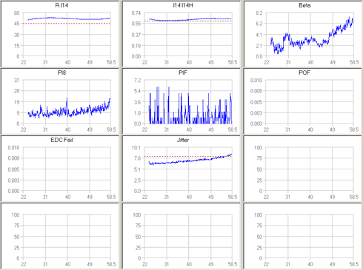Viewport: 363px width, 270px height.
Task: Click the PIF bar chart
Action: coord(181,101)
